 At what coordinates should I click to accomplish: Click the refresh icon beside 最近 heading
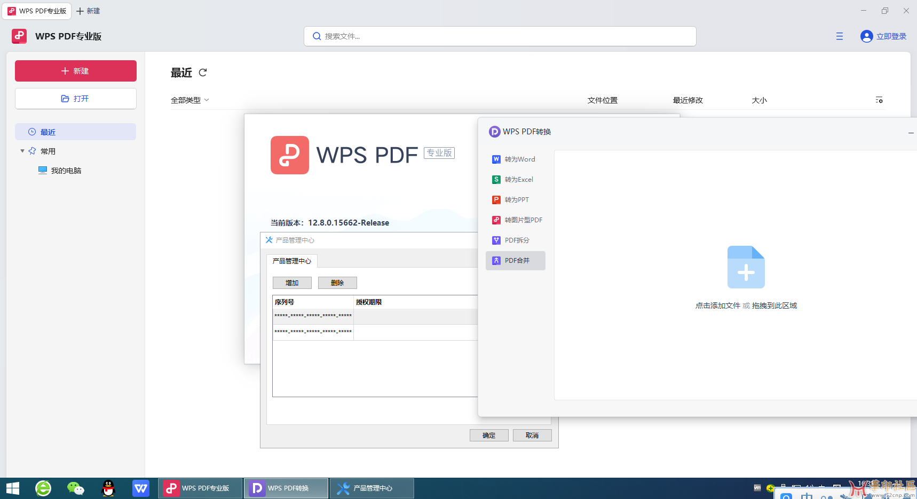pyautogui.click(x=203, y=73)
